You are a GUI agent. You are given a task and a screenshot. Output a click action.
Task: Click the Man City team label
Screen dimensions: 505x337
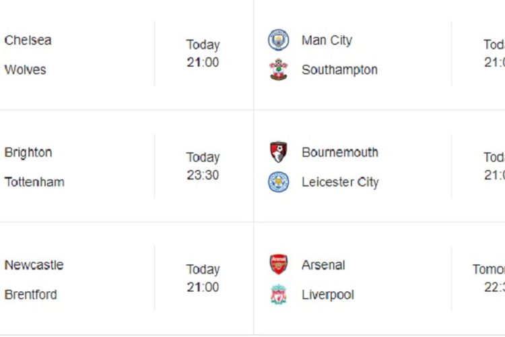tap(327, 40)
